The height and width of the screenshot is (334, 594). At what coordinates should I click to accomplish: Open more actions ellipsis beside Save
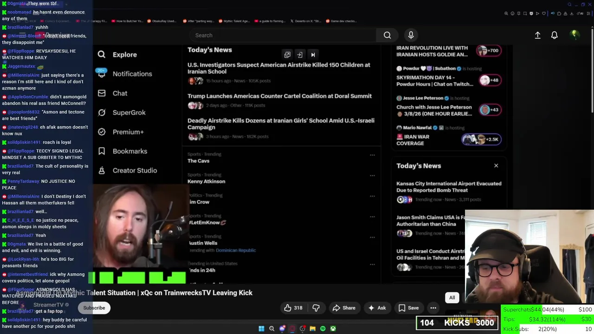point(433,308)
